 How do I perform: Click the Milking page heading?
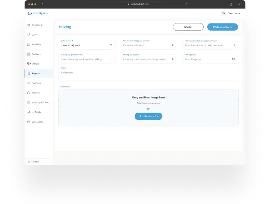(65, 27)
